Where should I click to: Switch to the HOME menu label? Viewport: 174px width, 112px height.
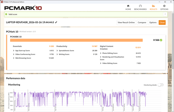coord(128,9)
